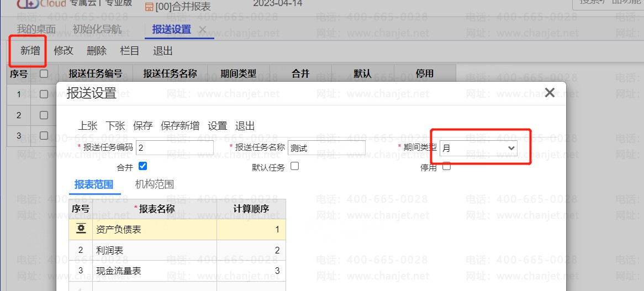This screenshot has height=291, width=644.
Task: Enable the 默认任务 checkbox
Action: click(294, 166)
